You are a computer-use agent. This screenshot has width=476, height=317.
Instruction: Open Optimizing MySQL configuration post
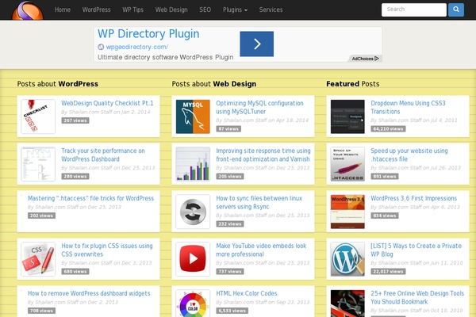(259, 108)
